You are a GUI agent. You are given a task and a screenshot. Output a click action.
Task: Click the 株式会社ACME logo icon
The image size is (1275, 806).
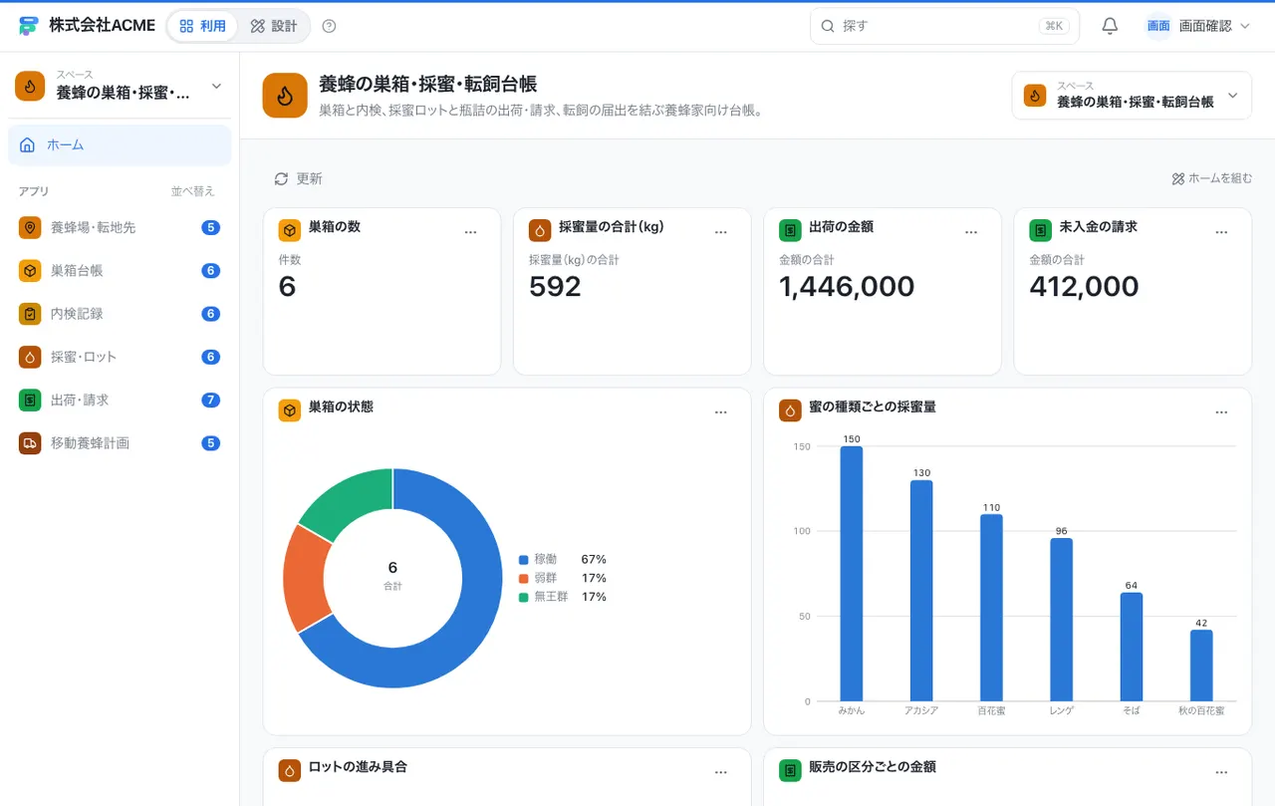[29, 26]
